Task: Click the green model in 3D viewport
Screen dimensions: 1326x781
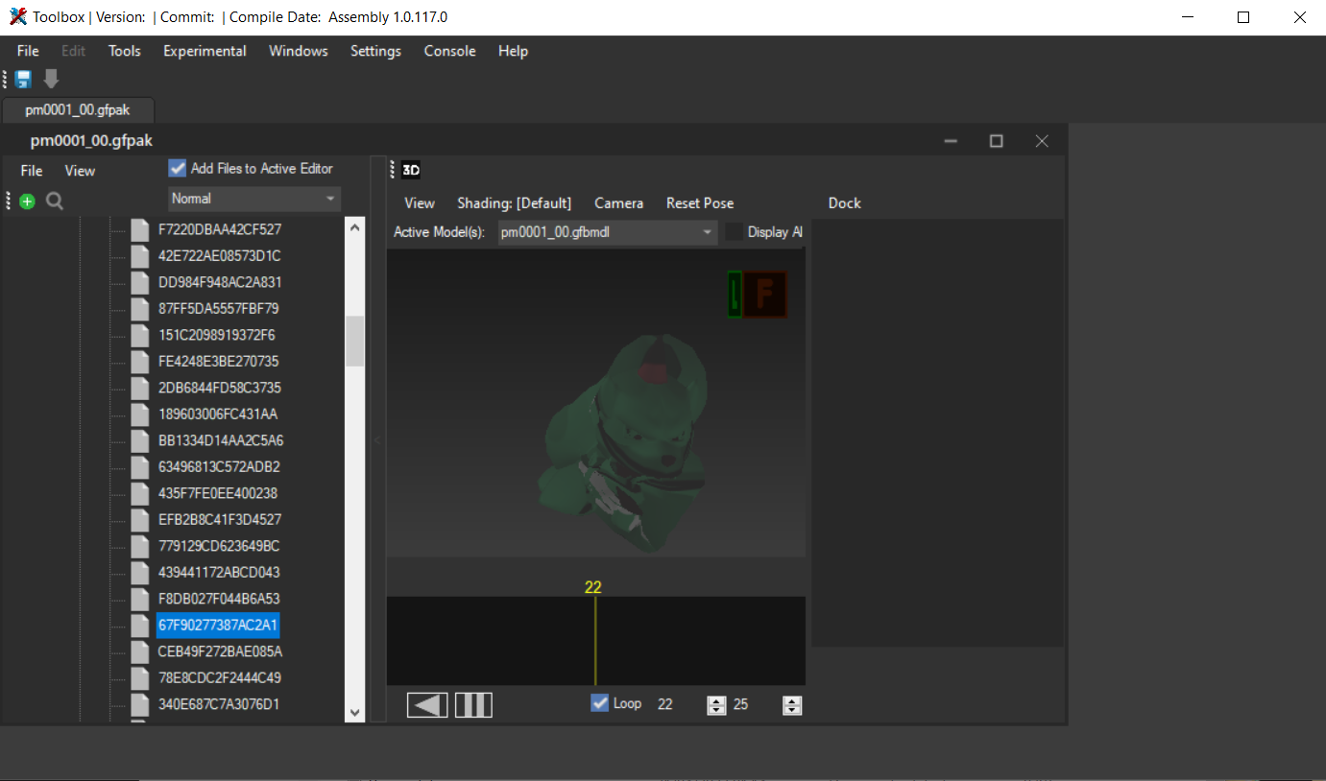Action: point(626,441)
